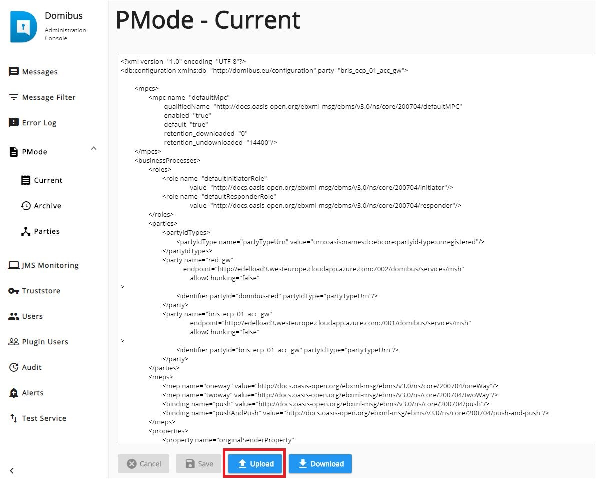Viewport: 596px width, 479px height.
Task: Click the Cancel button
Action: 143,464
